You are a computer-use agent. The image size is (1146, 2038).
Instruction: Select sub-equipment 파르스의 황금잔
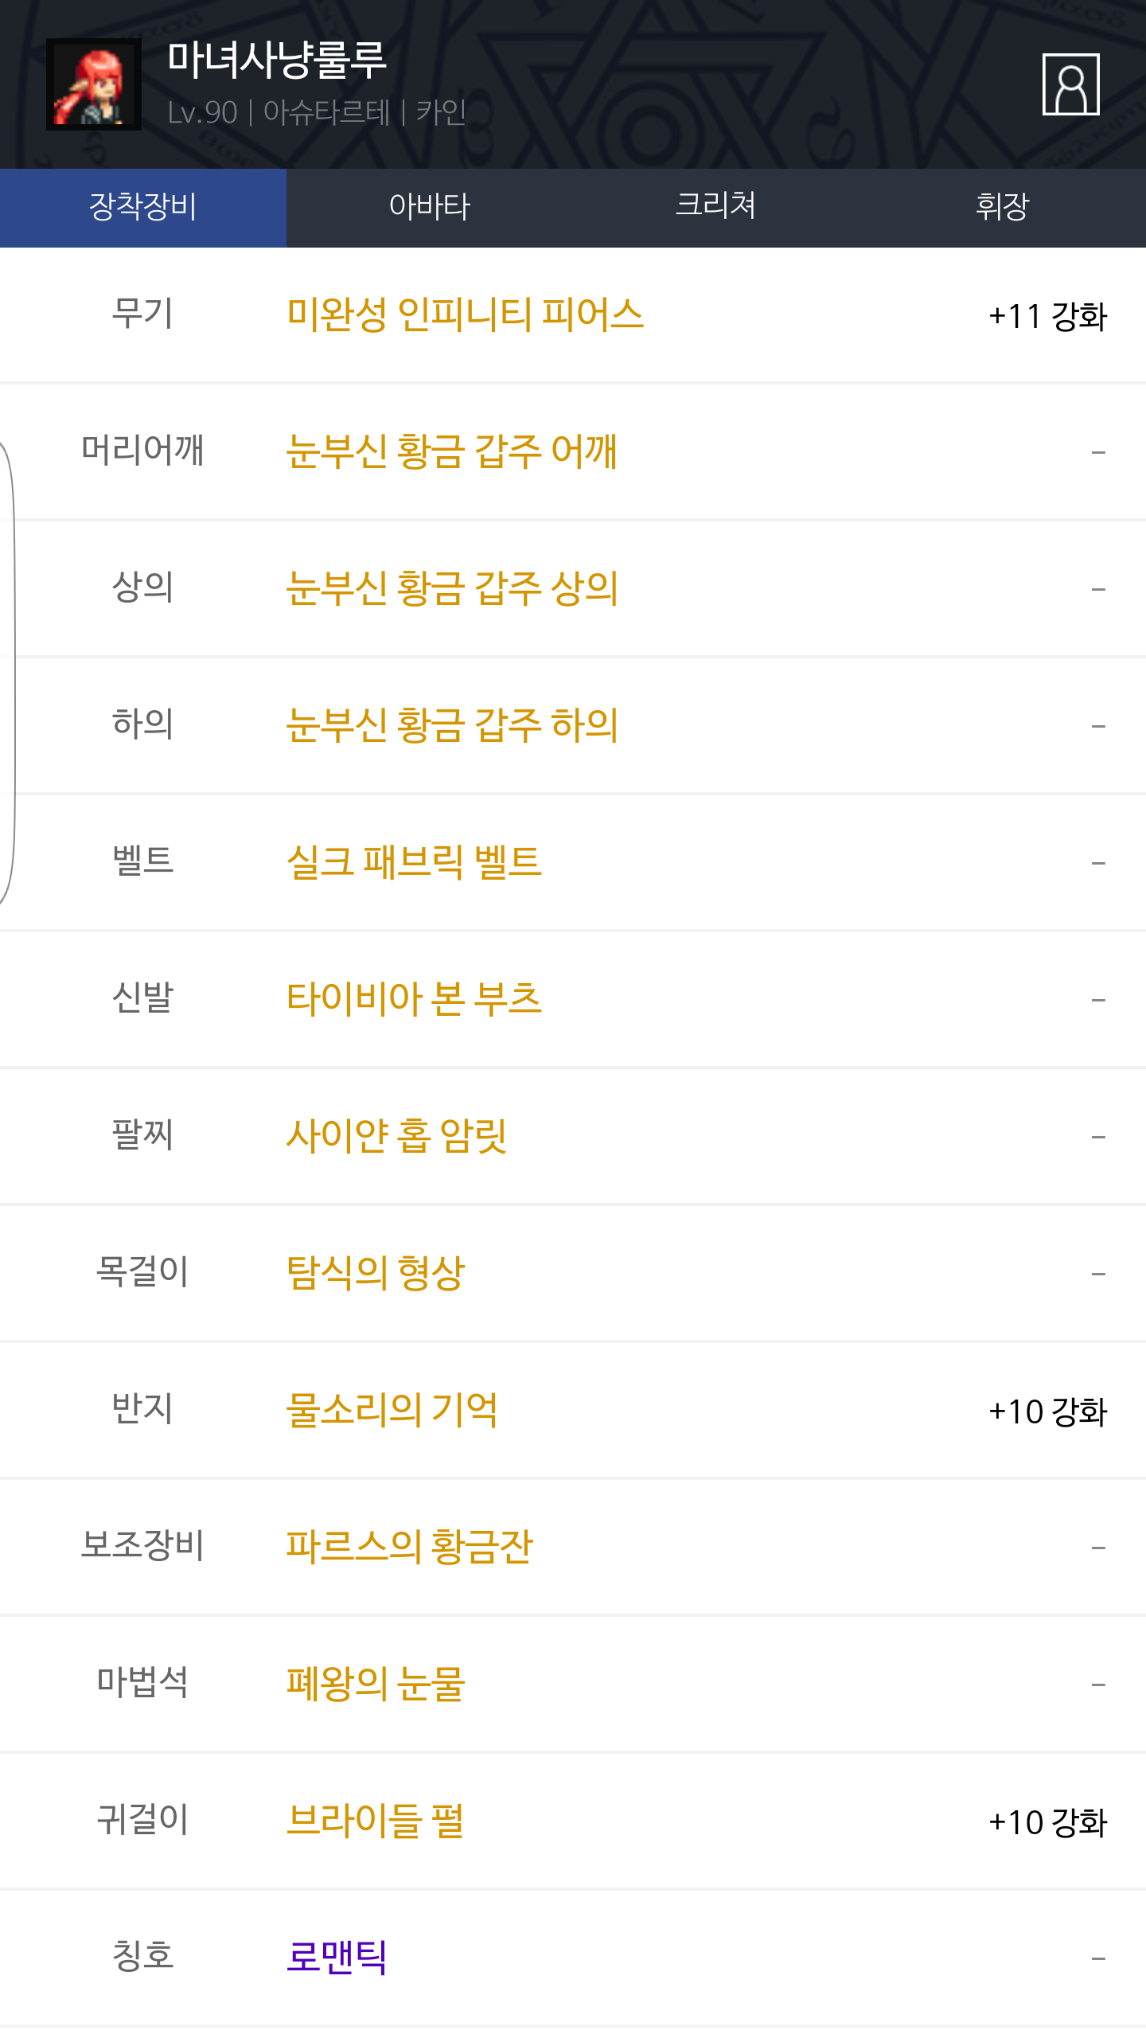(409, 1547)
